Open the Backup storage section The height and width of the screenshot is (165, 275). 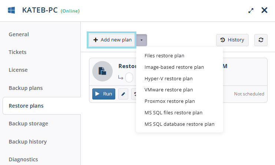28,124
